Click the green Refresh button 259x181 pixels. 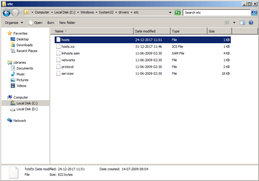point(178,13)
